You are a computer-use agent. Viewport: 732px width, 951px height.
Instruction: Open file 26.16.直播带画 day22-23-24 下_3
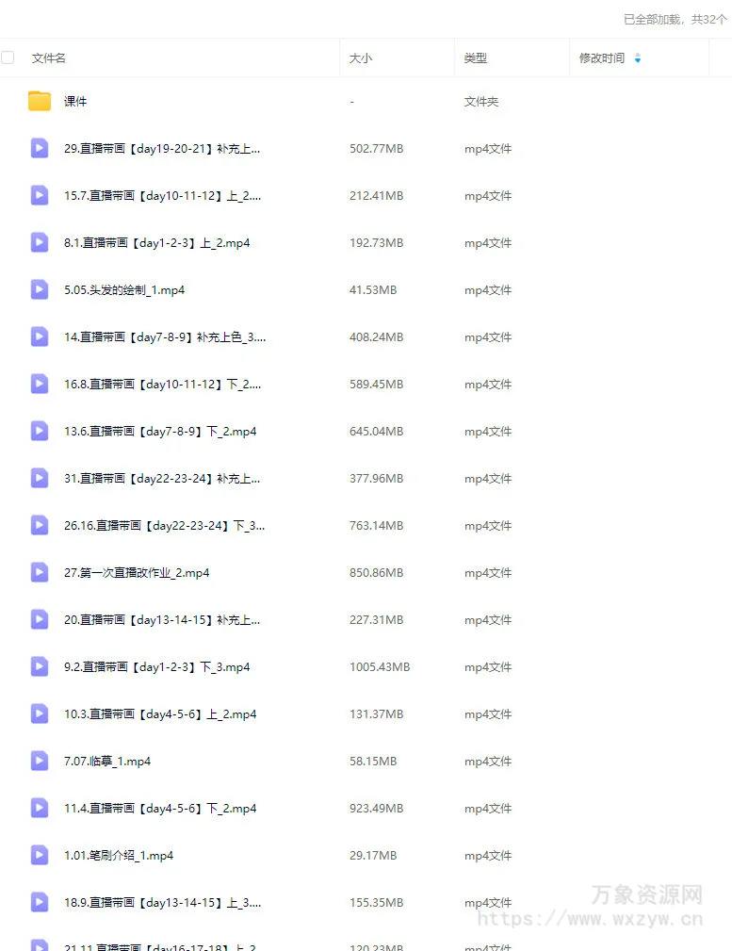164,525
